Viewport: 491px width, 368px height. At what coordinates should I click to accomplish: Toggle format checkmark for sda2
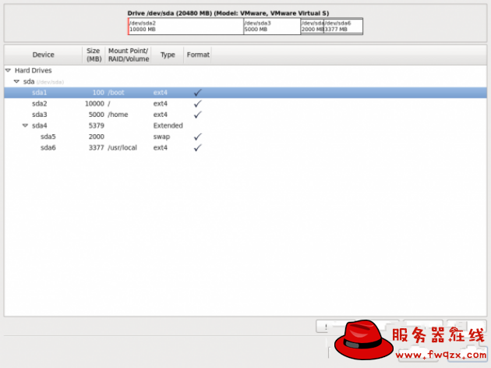[x=198, y=104]
